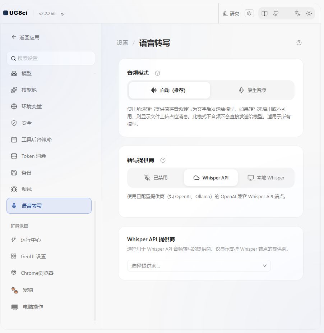
Task: Click the 备份 save icon
Action: click(x=14, y=173)
